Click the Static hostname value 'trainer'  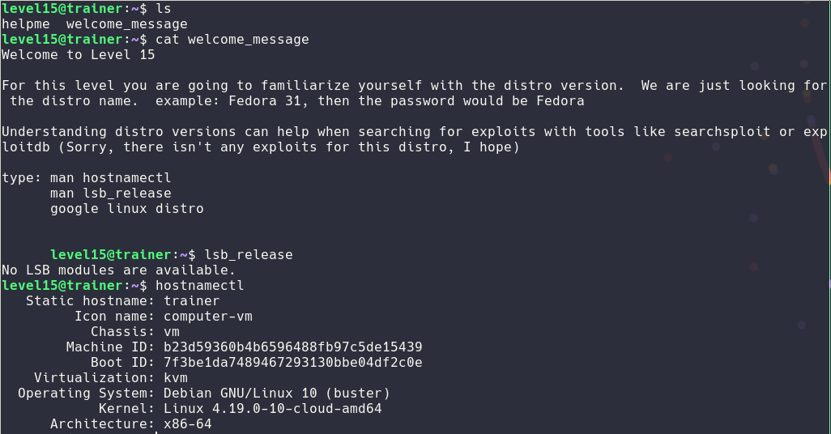point(191,300)
